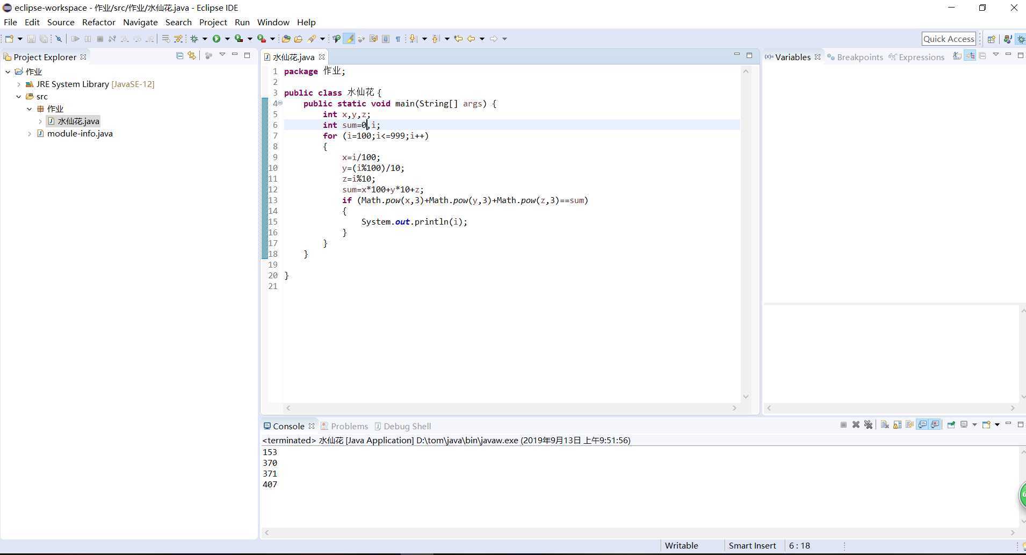Viewport: 1026px width, 555px height.
Task: Click the Debug bug icon in the toolbar
Action: coord(194,39)
